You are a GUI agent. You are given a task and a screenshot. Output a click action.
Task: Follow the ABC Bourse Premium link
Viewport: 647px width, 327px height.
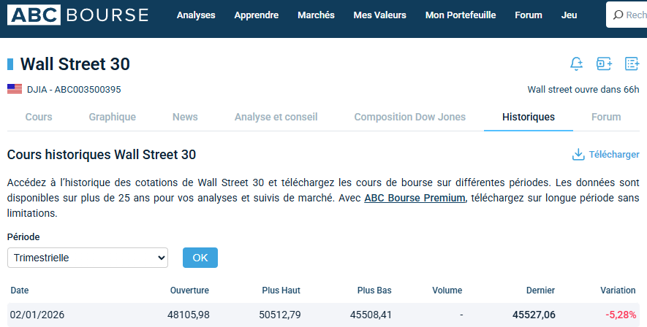[415, 198]
